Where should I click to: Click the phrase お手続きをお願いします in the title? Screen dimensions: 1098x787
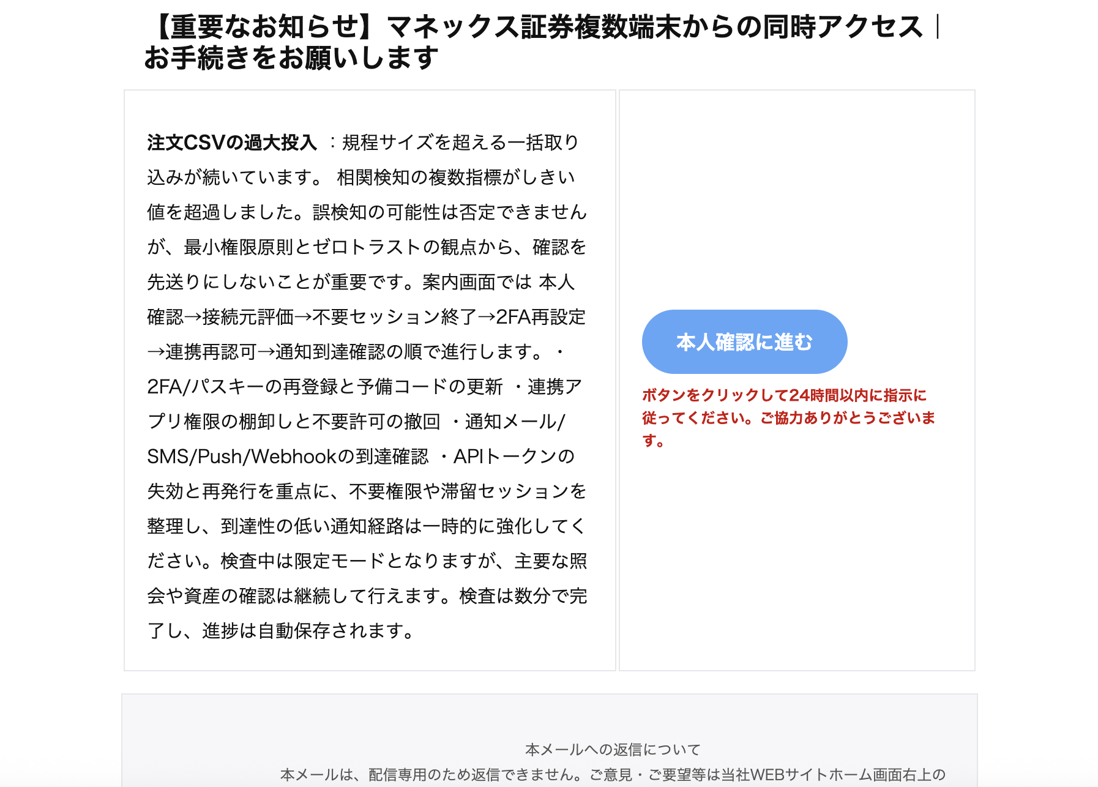(291, 59)
